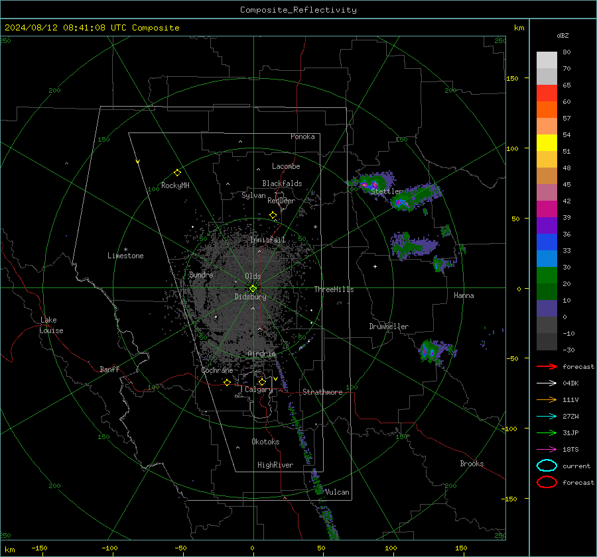The width and height of the screenshot is (597, 557).
Task: Click the storm cell southeast of Drumheller
Action: pyautogui.click(x=433, y=352)
